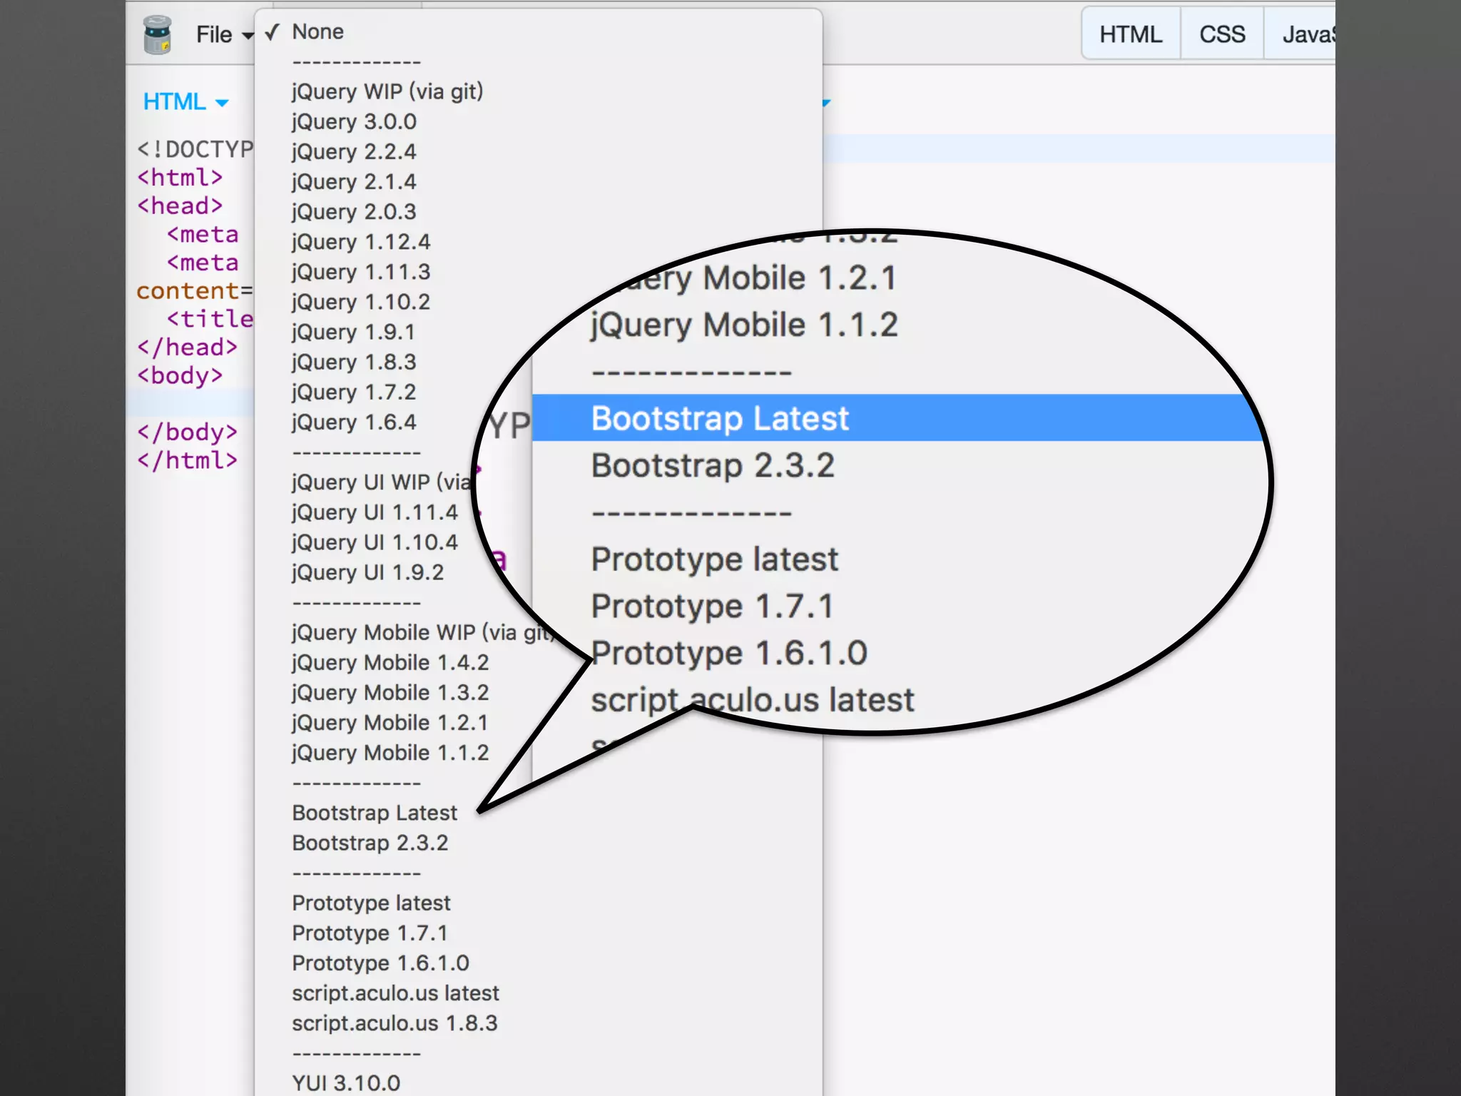Choose Prototype latest library
1461x1096 pixels.
371,903
